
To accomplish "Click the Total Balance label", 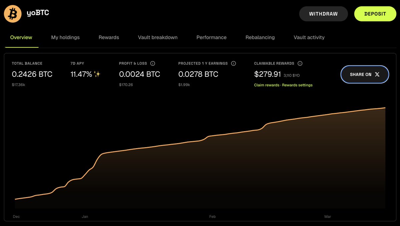I will (27, 63).
